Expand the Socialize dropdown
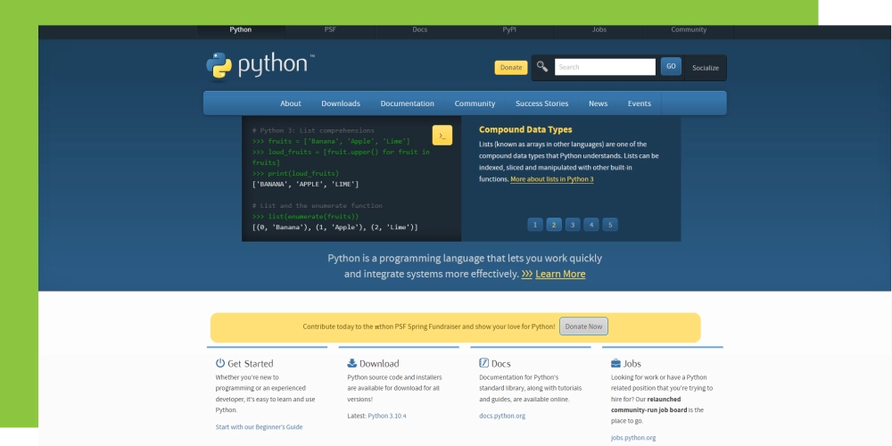892x446 pixels. (x=706, y=68)
